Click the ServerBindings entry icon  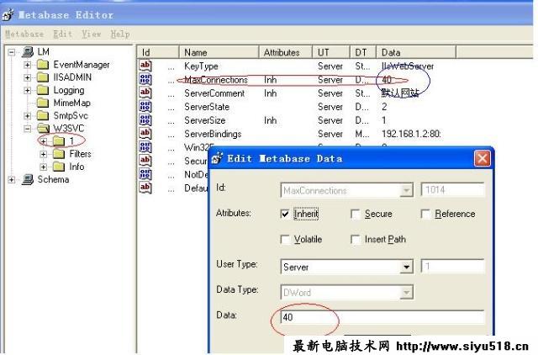point(145,134)
